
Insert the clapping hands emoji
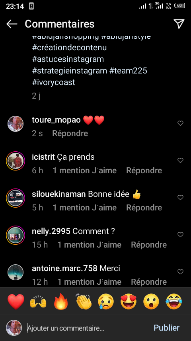point(84,301)
